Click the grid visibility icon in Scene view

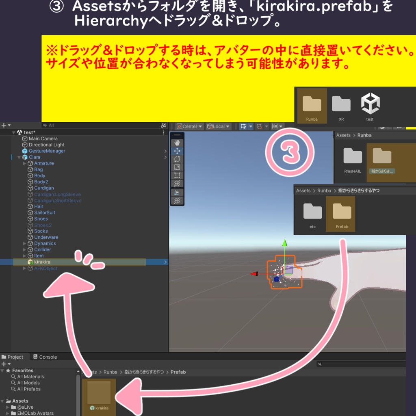click(x=243, y=126)
